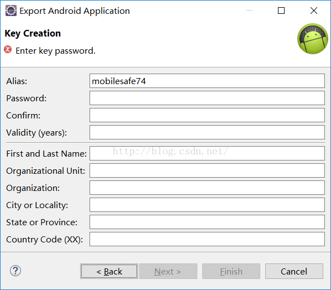Click the Organizational Unit input box
Screen dimensions: 331x290
tap(207, 170)
